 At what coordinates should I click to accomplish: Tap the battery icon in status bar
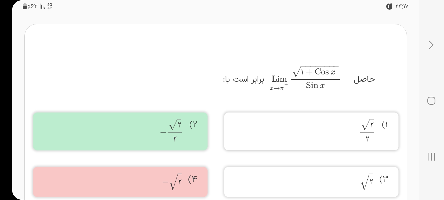pos(25,6)
